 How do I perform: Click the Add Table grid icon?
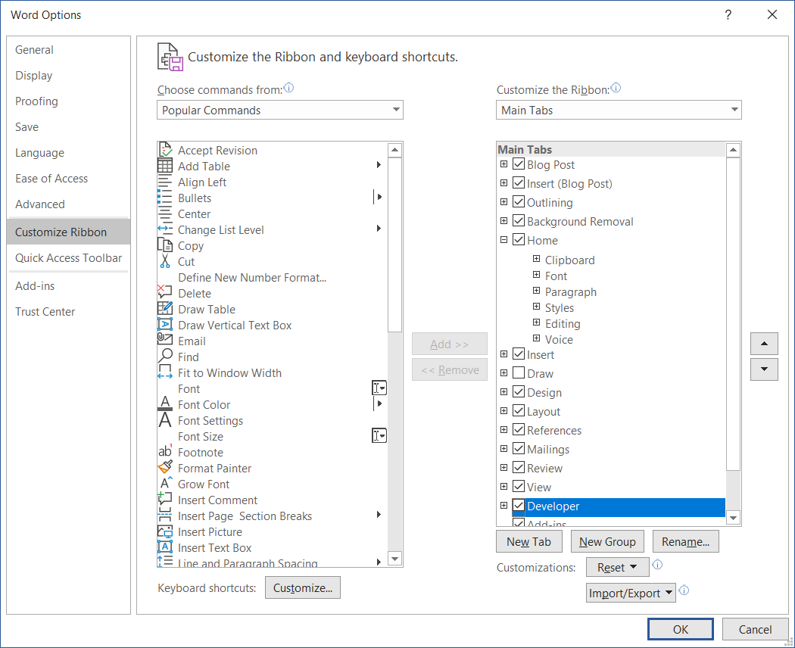pos(164,166)
